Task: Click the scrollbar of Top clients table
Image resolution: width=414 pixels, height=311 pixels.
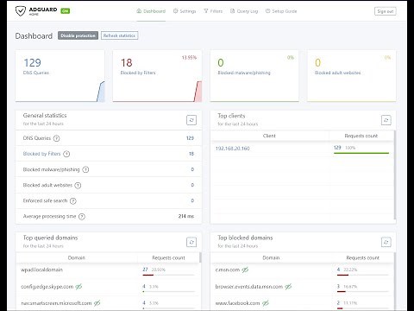Action: (395, 175)
